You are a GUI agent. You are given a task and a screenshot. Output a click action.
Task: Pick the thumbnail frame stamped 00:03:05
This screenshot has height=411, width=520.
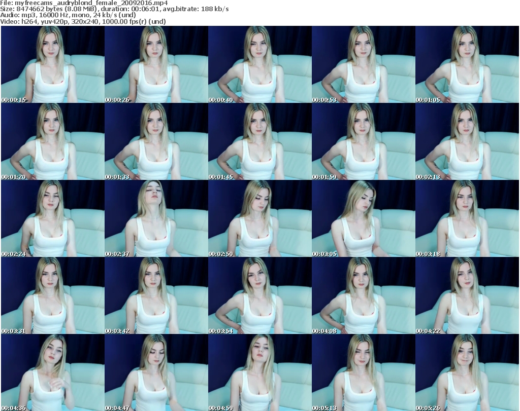point(363,218)
